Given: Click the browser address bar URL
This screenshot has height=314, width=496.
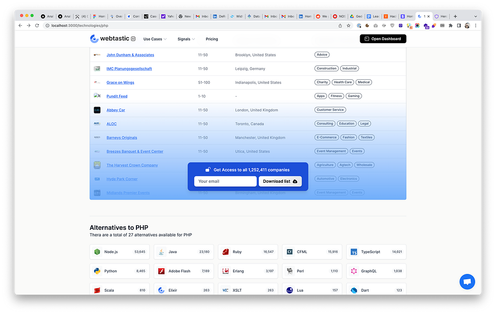Looking at the screenshot, I should (x=80, y=26).
